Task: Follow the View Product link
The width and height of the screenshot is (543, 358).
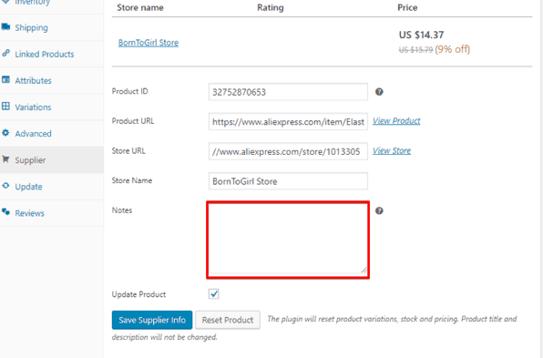Action: 396,121
